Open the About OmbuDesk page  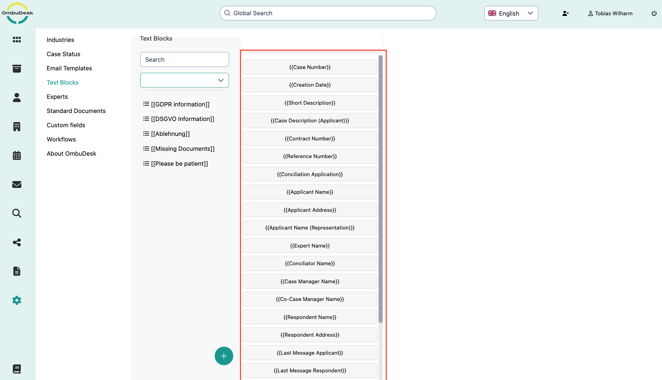click(71, 154)
